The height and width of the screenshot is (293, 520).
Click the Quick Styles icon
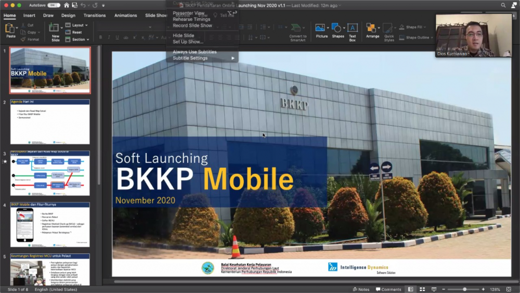coord(388,28)
